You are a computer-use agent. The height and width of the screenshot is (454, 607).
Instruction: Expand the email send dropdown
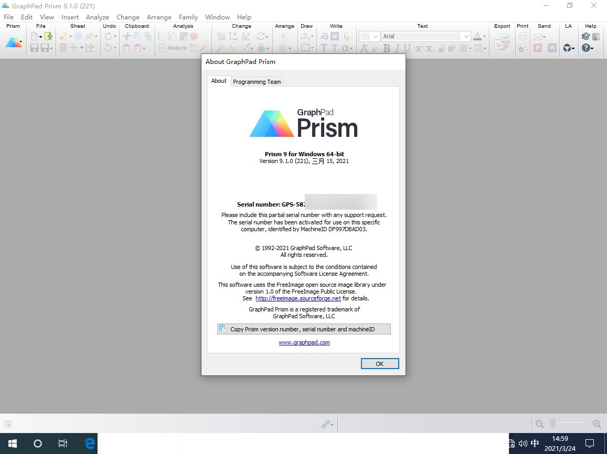click(x=544, y=37)
